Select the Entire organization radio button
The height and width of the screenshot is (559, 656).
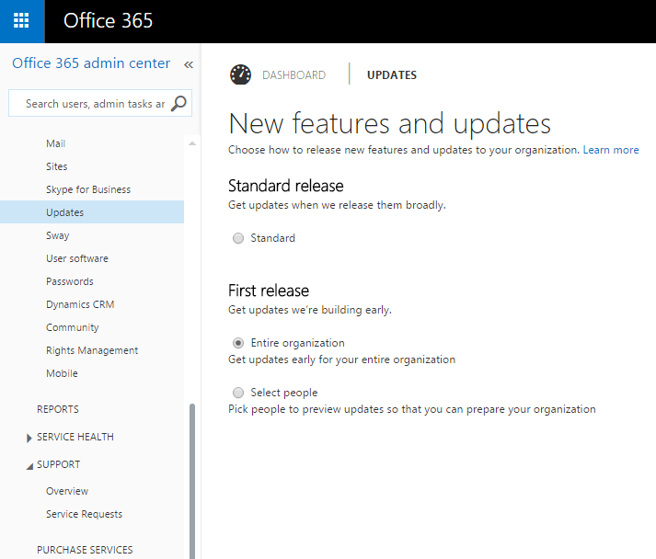pos(238,343)
